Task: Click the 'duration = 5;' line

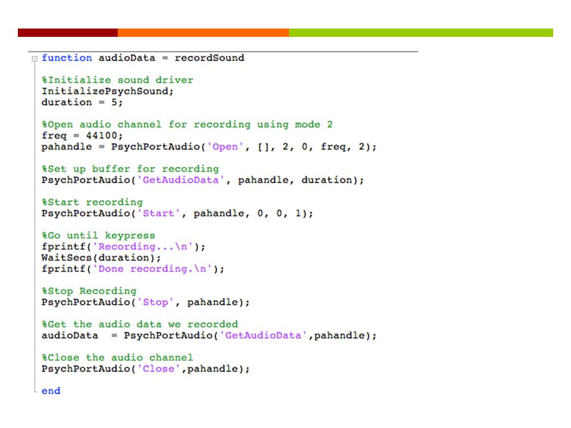Action: [82, 102]
